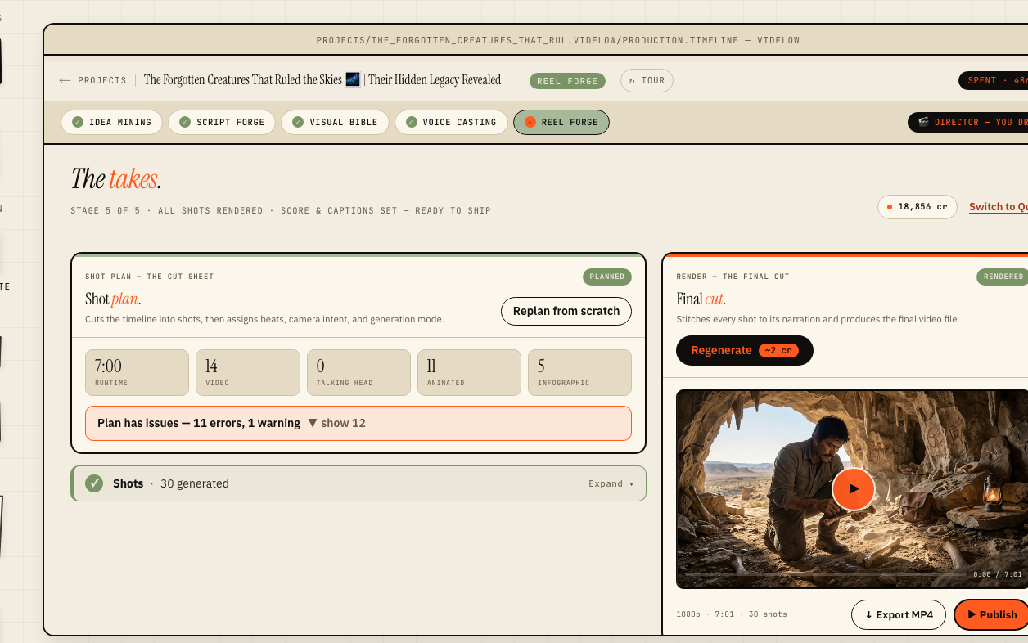The width and height of the screenshot is (1028, 643).
Task: Click the 7:00 Runtime stat card
Action: (x=137, y=373)
